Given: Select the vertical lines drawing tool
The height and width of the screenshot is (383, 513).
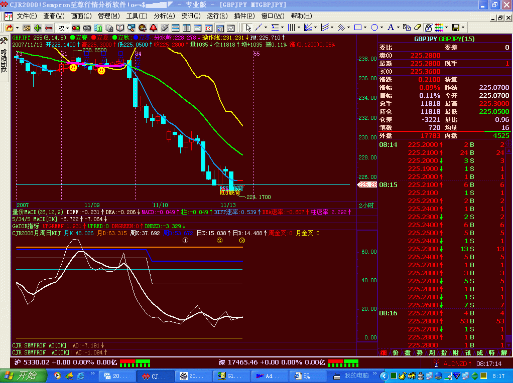Looking at the screenshot, I should [291, 28].
